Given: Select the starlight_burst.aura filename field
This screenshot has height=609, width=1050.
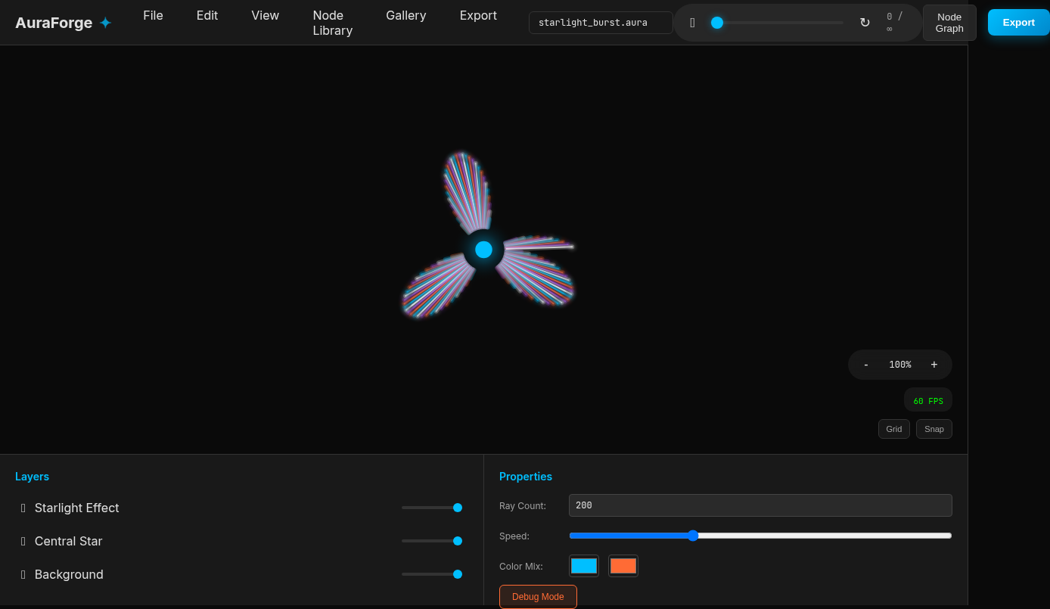Looking at the screenshot, I should coord(600,22).
